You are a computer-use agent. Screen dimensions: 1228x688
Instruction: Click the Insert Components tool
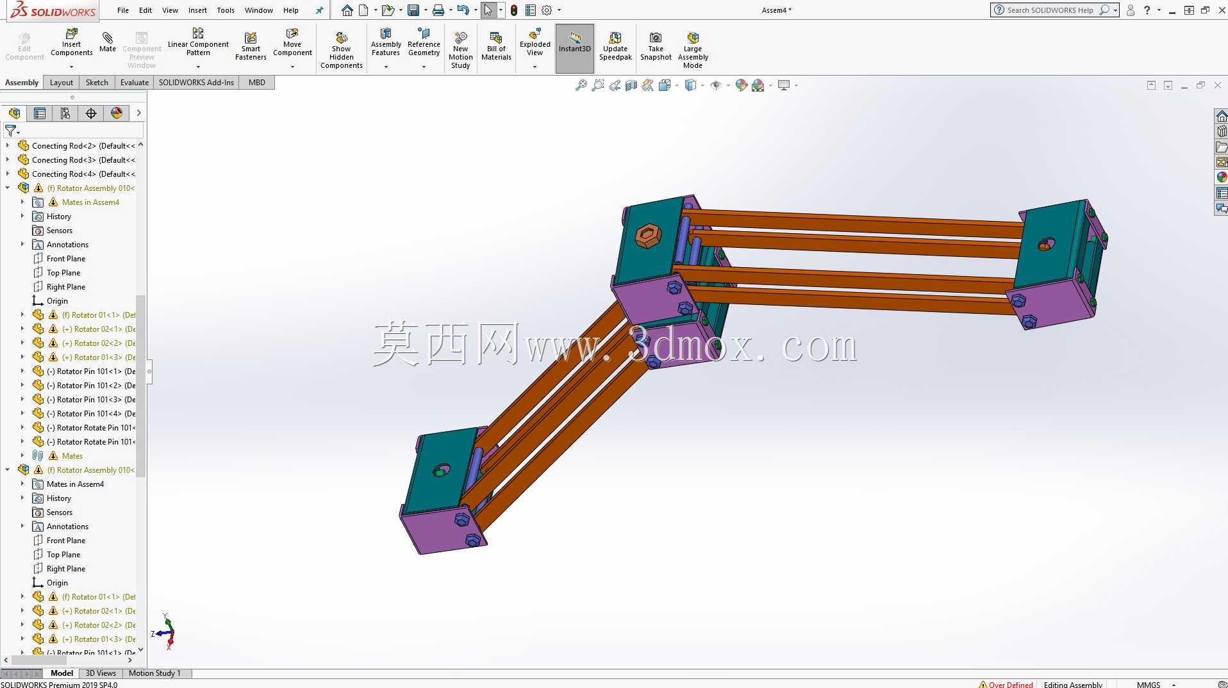(x=71, y=42)
